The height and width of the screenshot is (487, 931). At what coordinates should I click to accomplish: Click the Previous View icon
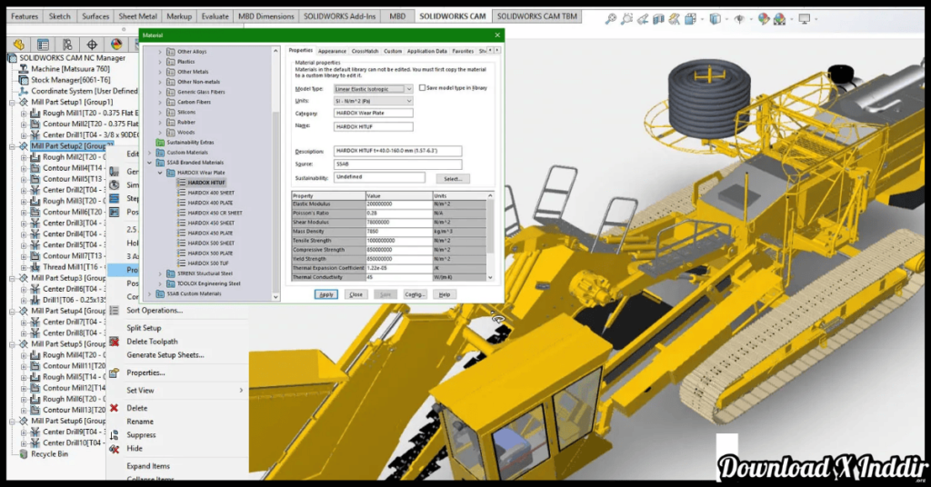[643, 19]
